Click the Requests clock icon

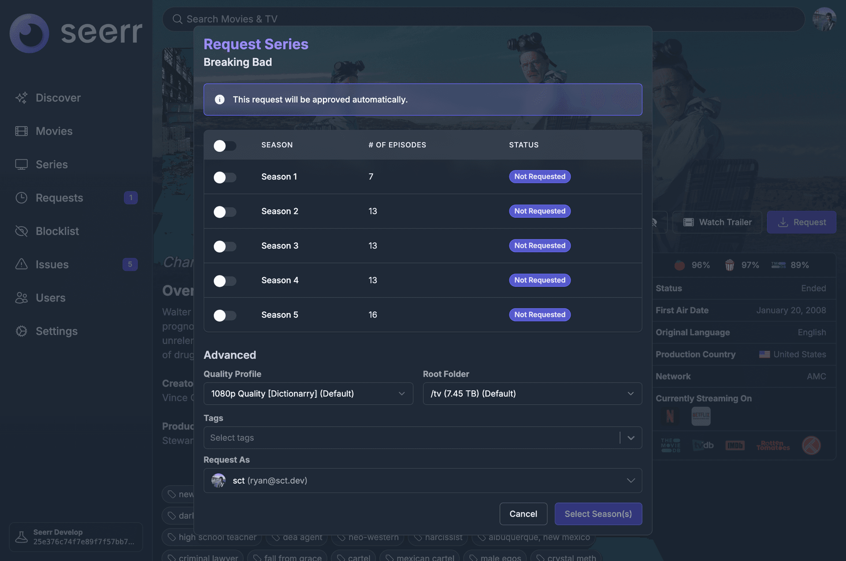click(x=21, y=198)
